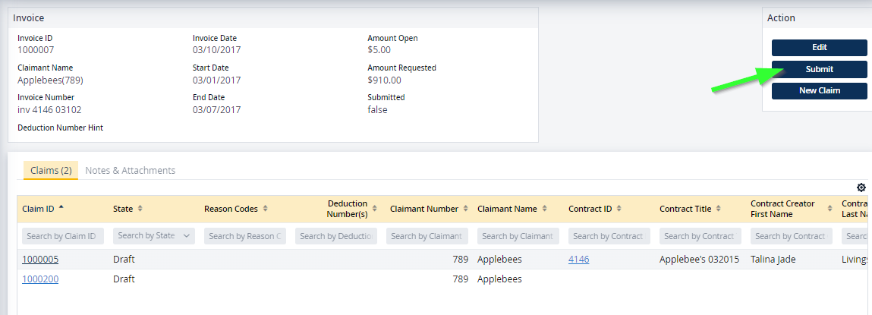This screenshot has width=872, height=315.
Task: Click the Edit button
Action: pyautogui.click(x=819, y=47)
